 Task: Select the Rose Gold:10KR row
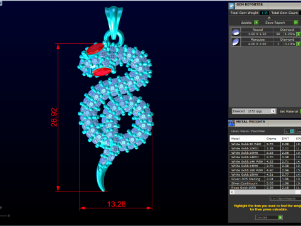click(x=265, y=188)
